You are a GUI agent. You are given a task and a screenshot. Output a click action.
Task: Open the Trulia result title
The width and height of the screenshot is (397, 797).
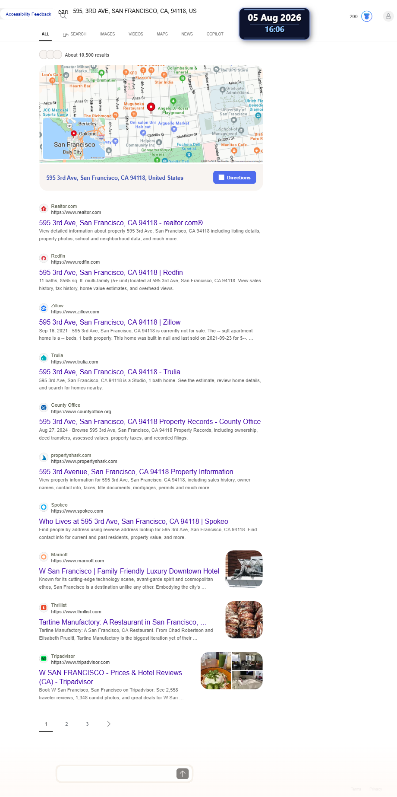(110, 372)
